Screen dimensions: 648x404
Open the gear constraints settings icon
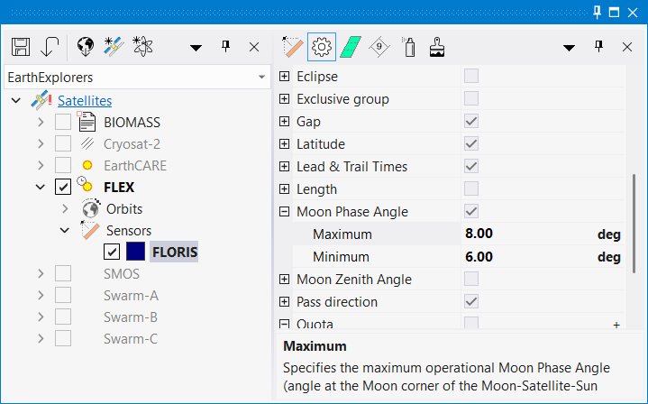point(321,47)
